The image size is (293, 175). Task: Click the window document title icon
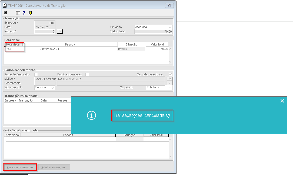pos(5,5)
